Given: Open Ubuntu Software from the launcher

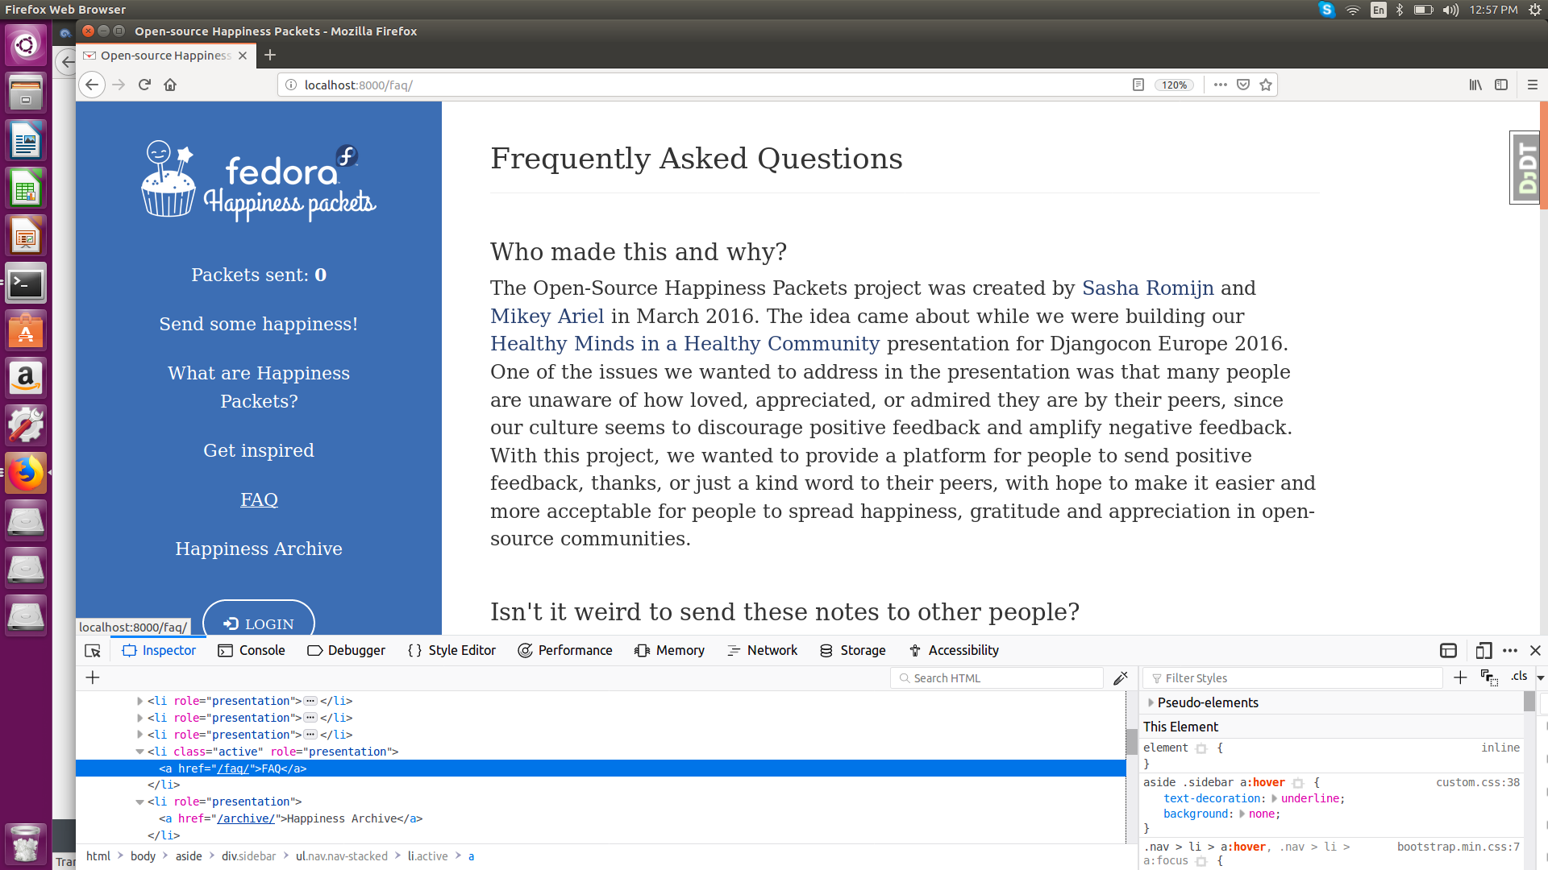Looking at the screenshot, I should coord(26,331).
